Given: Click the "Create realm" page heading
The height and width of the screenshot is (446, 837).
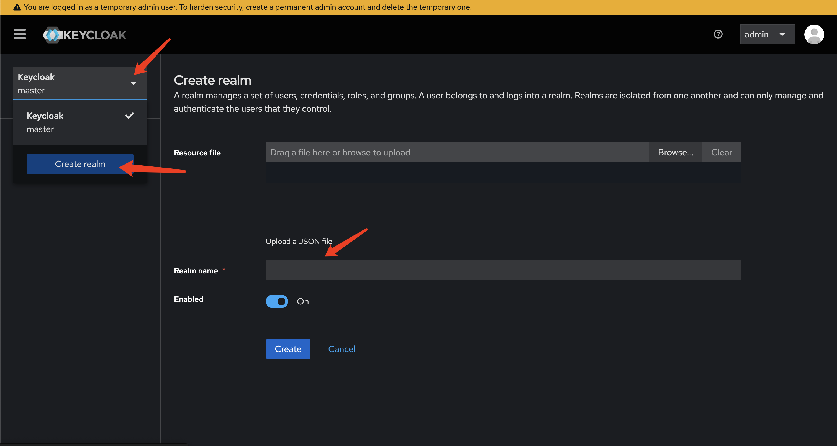Looking at the screenshot, I should click(x=212, y=80).
